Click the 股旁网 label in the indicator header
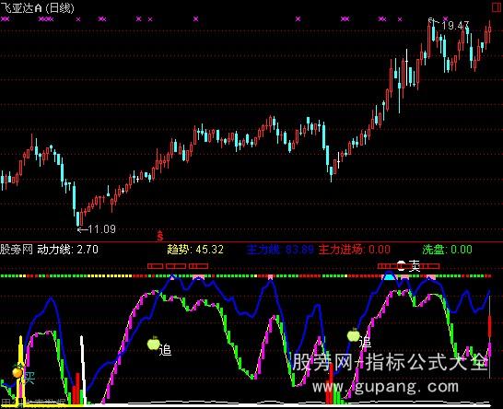 (x=17, y=250)
